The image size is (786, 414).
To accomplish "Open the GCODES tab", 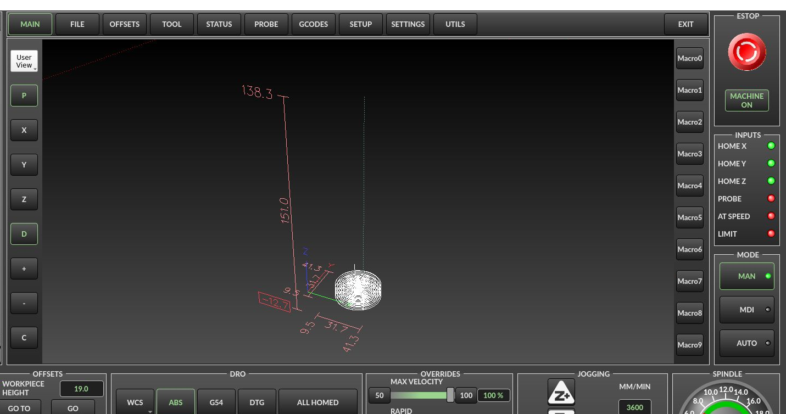I will click(314, 24).
